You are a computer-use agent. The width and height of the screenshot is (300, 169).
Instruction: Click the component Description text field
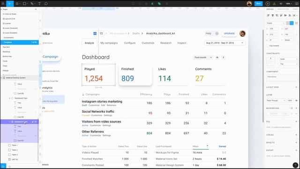pos(282,78)
